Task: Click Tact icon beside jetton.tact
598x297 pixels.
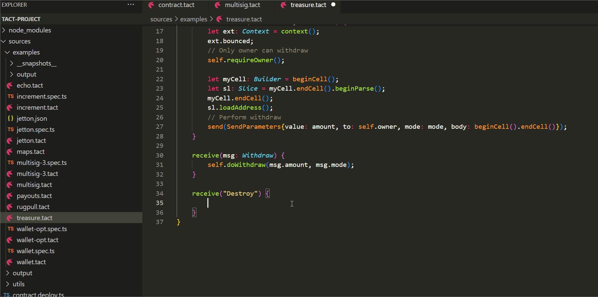Action: click(x=10, y=140)
